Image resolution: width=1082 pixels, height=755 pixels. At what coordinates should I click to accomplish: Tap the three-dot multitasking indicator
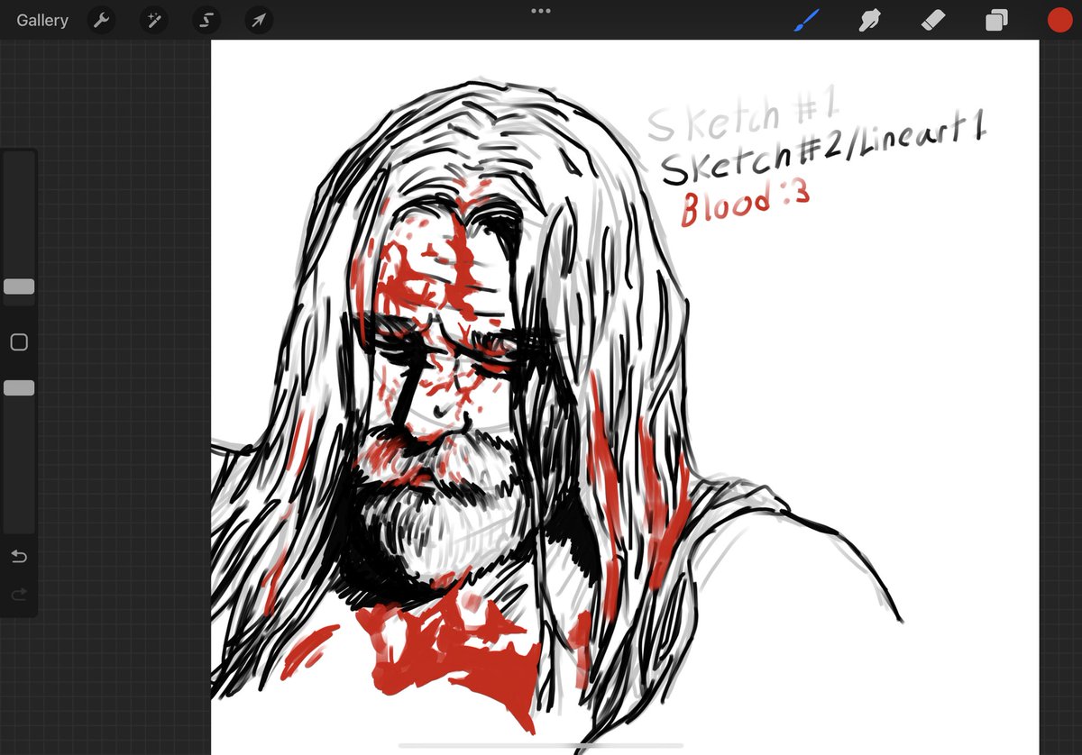coord(541,11)
